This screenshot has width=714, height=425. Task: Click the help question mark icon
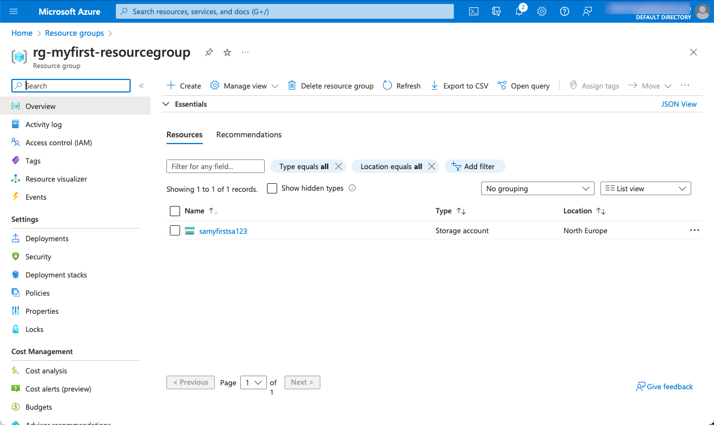coord(564,11)
